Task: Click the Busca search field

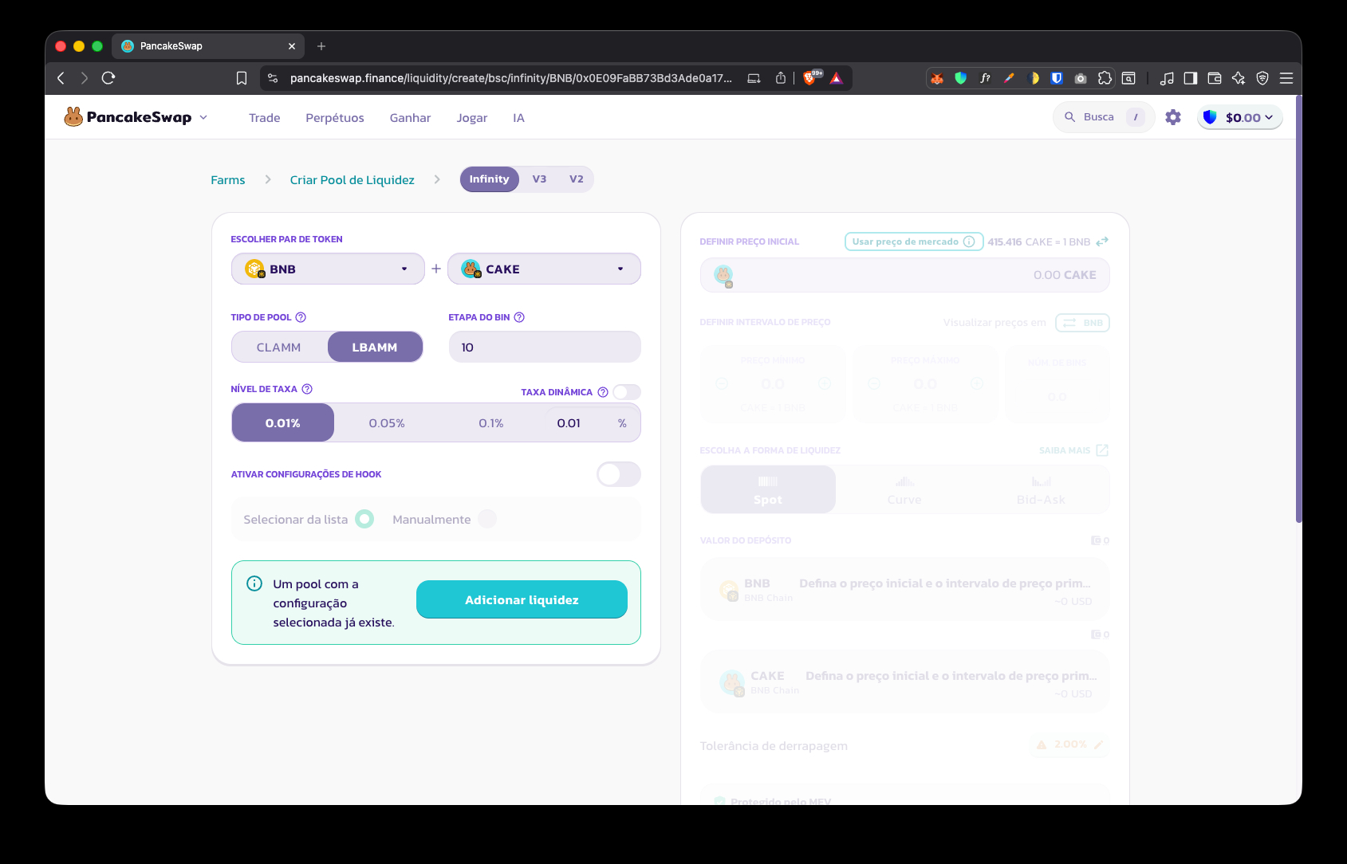Action: (1104, 117)
